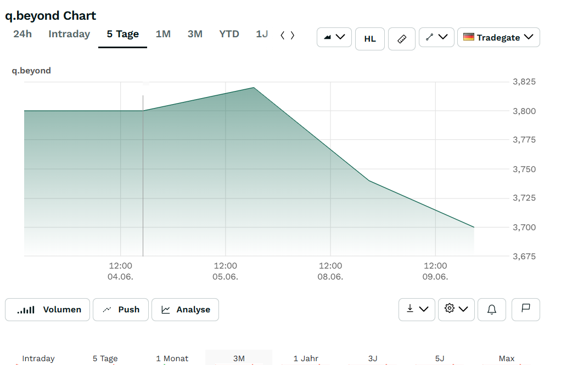Toggle the Volumen indicator button
The image size is (561, 365).
click(48, 310)
